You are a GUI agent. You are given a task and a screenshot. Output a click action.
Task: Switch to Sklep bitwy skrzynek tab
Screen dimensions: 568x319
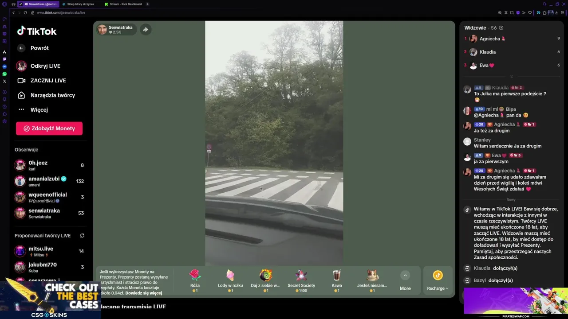click(81, 4)
